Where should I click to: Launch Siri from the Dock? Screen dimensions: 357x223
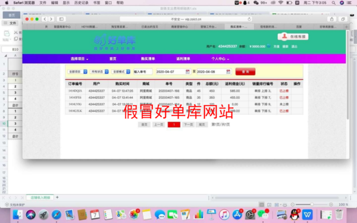tap(30, 215)
